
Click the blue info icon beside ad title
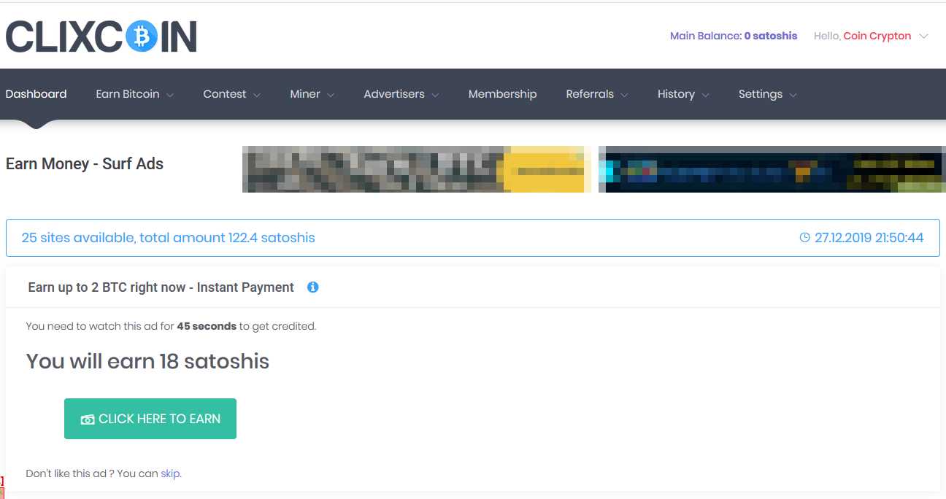pos(312,287)
